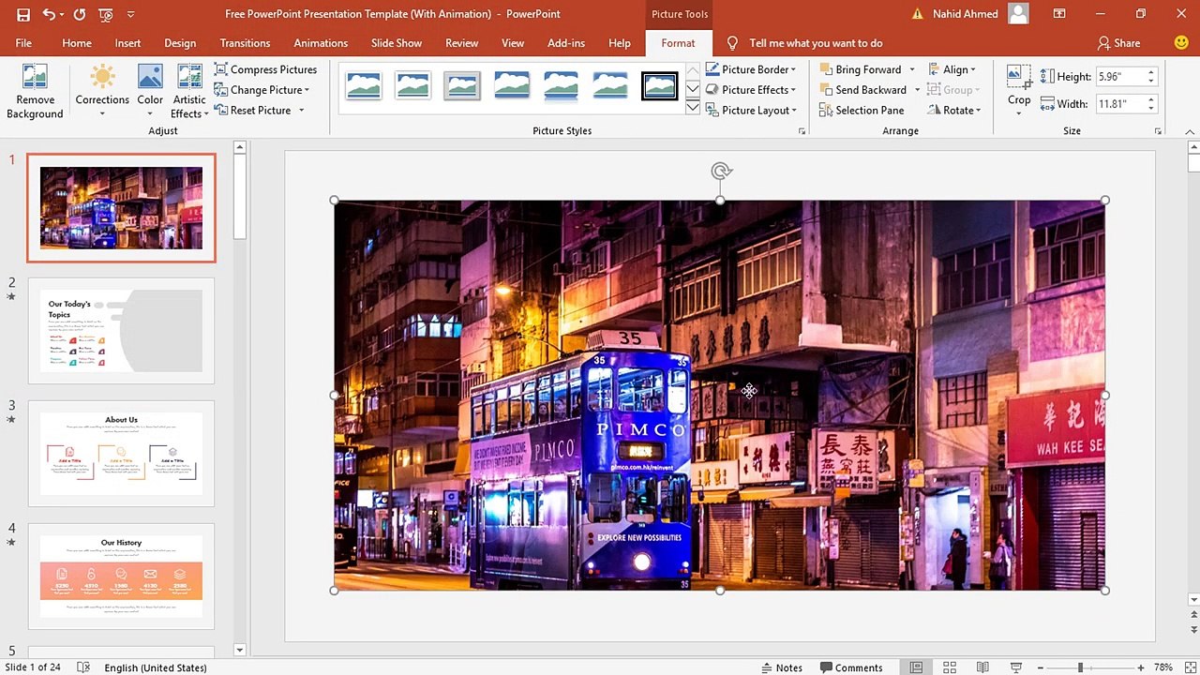This screenshot has height=675, width=1200.
Task: Apply the black double frame picture style
Action: [659, 85]
